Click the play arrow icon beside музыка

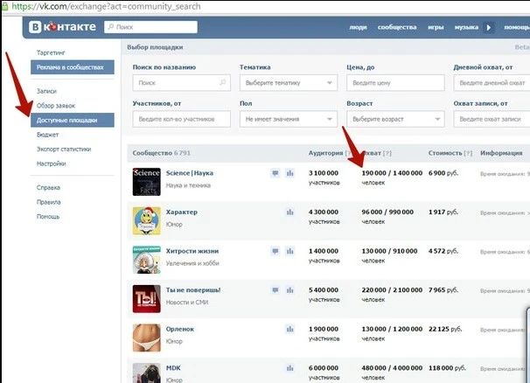(489, 27)
